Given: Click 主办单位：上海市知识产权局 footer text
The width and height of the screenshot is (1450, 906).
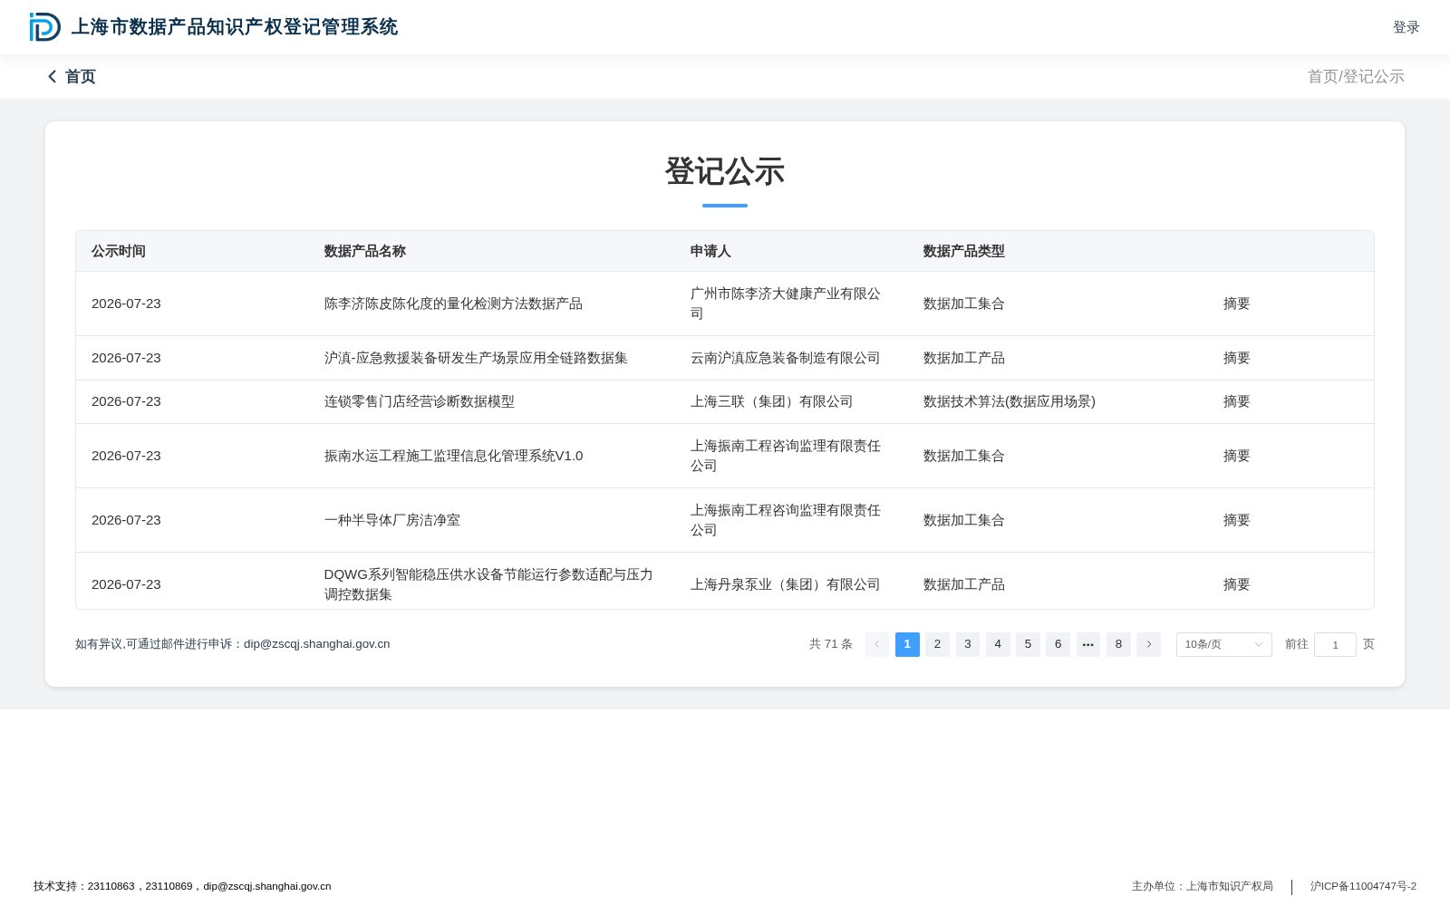Looking at the screenshot, I should tap(1203, 886).
